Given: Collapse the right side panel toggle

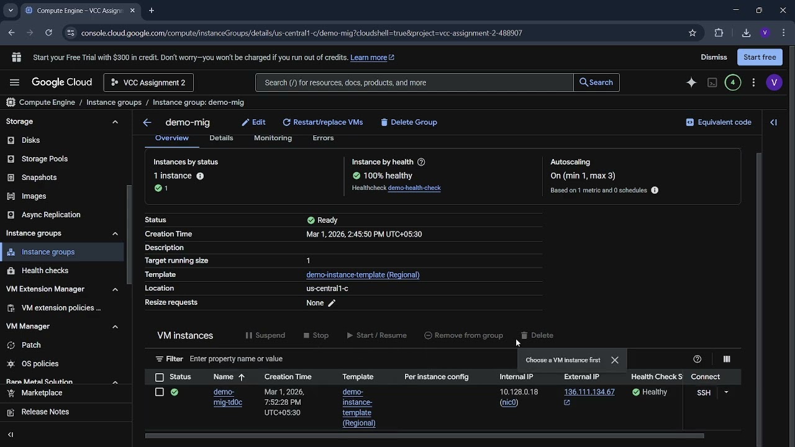Looking at the screenshot, I should [x=774, y=122].
